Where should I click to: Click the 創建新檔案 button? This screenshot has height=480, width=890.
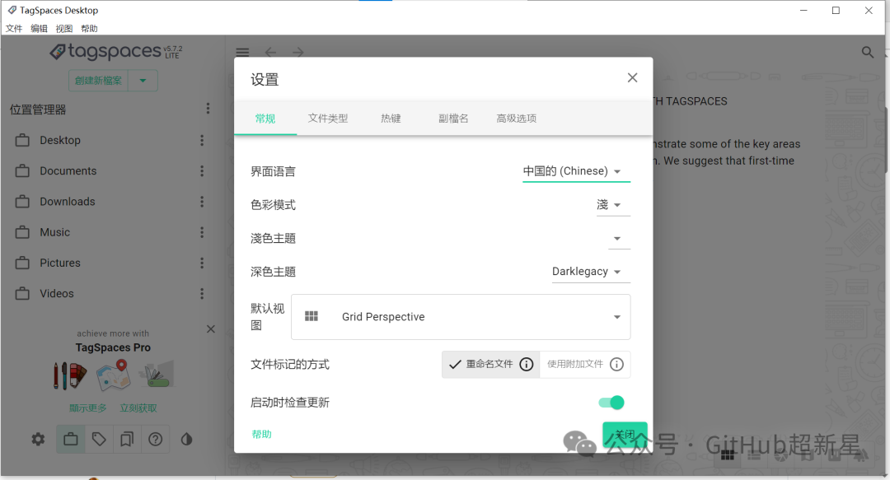(x=98, y=81)
